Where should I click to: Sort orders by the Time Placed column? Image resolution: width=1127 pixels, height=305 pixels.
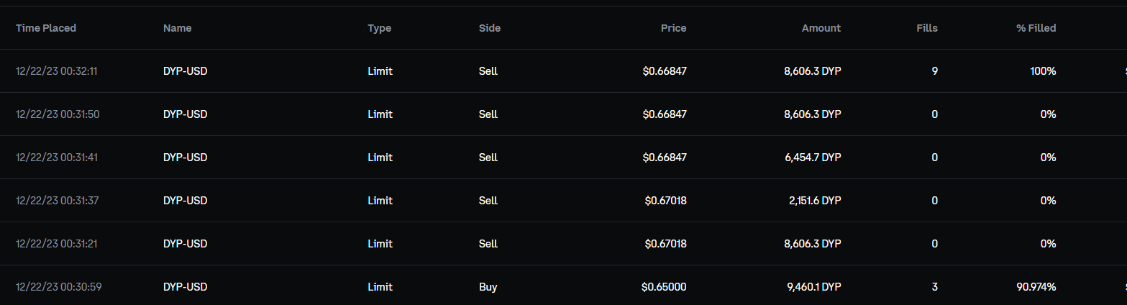tap(46, 28)
